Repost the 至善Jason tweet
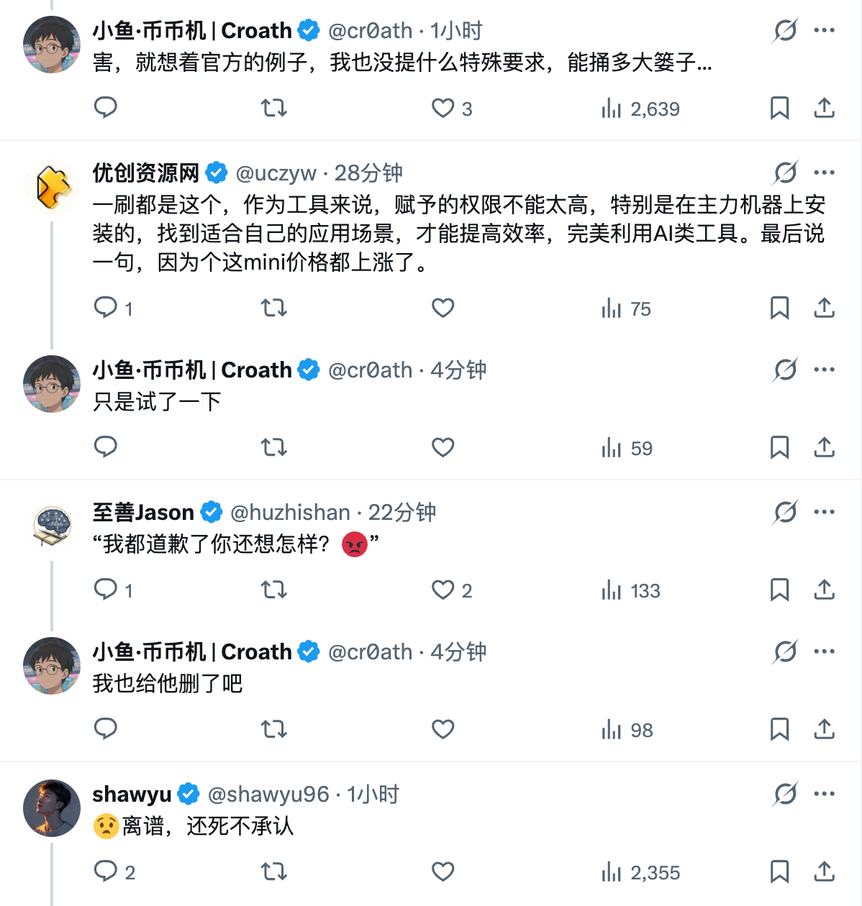862x906 pixels. pos(273,590)
